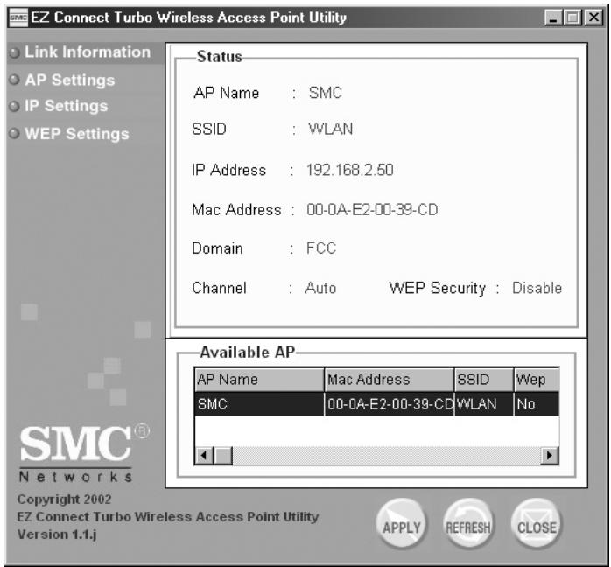Refresh the access point list
The width and height of the screenshot is (611, 567).
468,523
